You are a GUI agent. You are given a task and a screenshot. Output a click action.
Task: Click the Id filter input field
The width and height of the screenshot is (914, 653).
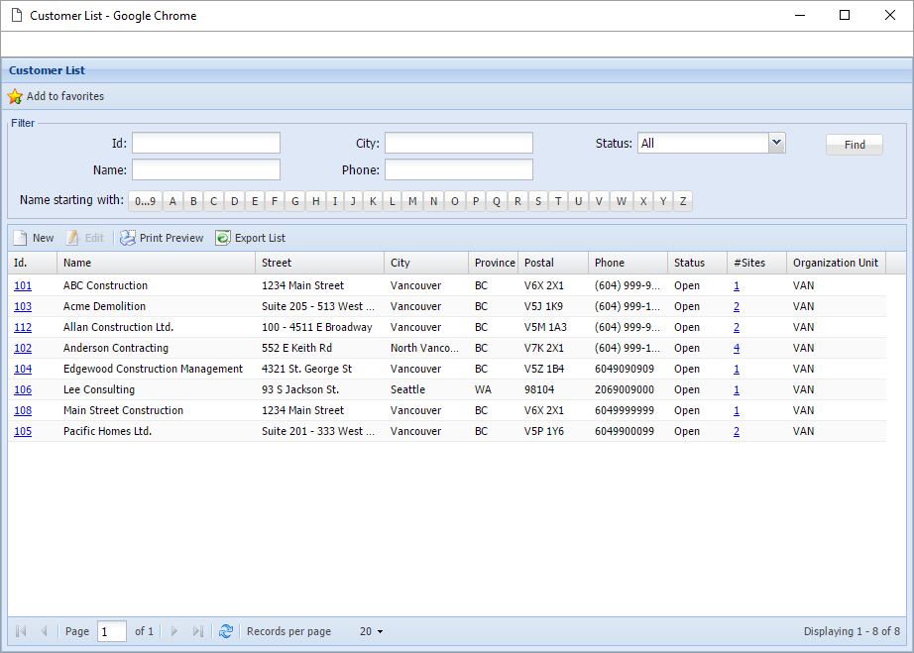[x=205, y=143]
